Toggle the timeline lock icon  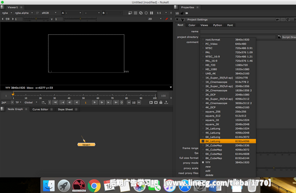click(161, 102)
